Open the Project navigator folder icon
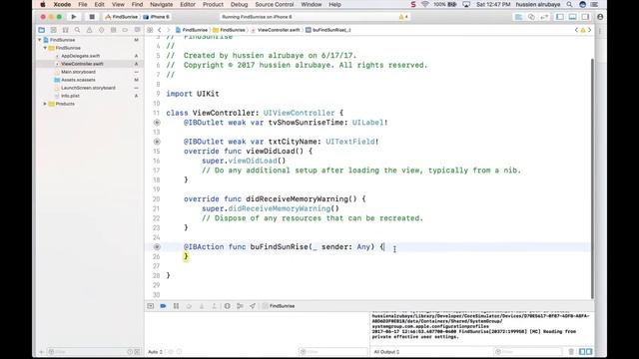Screen dimensions: 639x359 coord(42,30)
